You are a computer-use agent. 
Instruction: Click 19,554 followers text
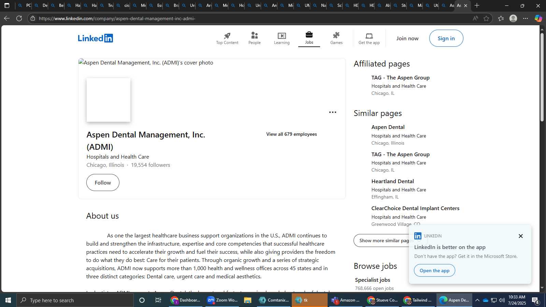(x=150, y=165)
